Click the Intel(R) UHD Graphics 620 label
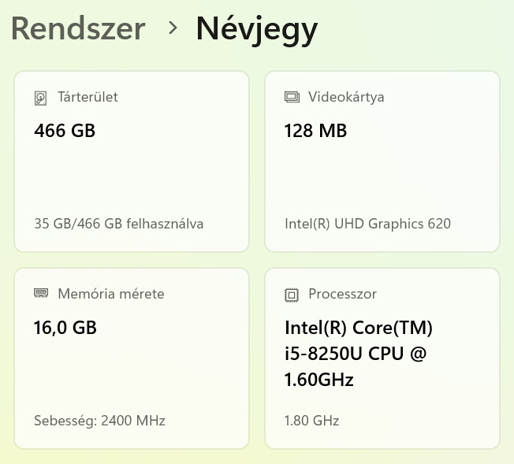The width and height of the screenshot is (514, 464). 367,224
